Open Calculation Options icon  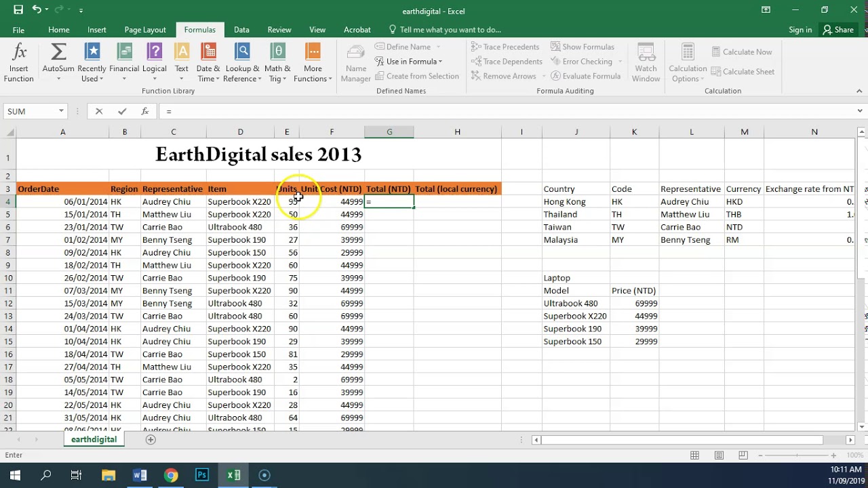[x=688, y=52]
